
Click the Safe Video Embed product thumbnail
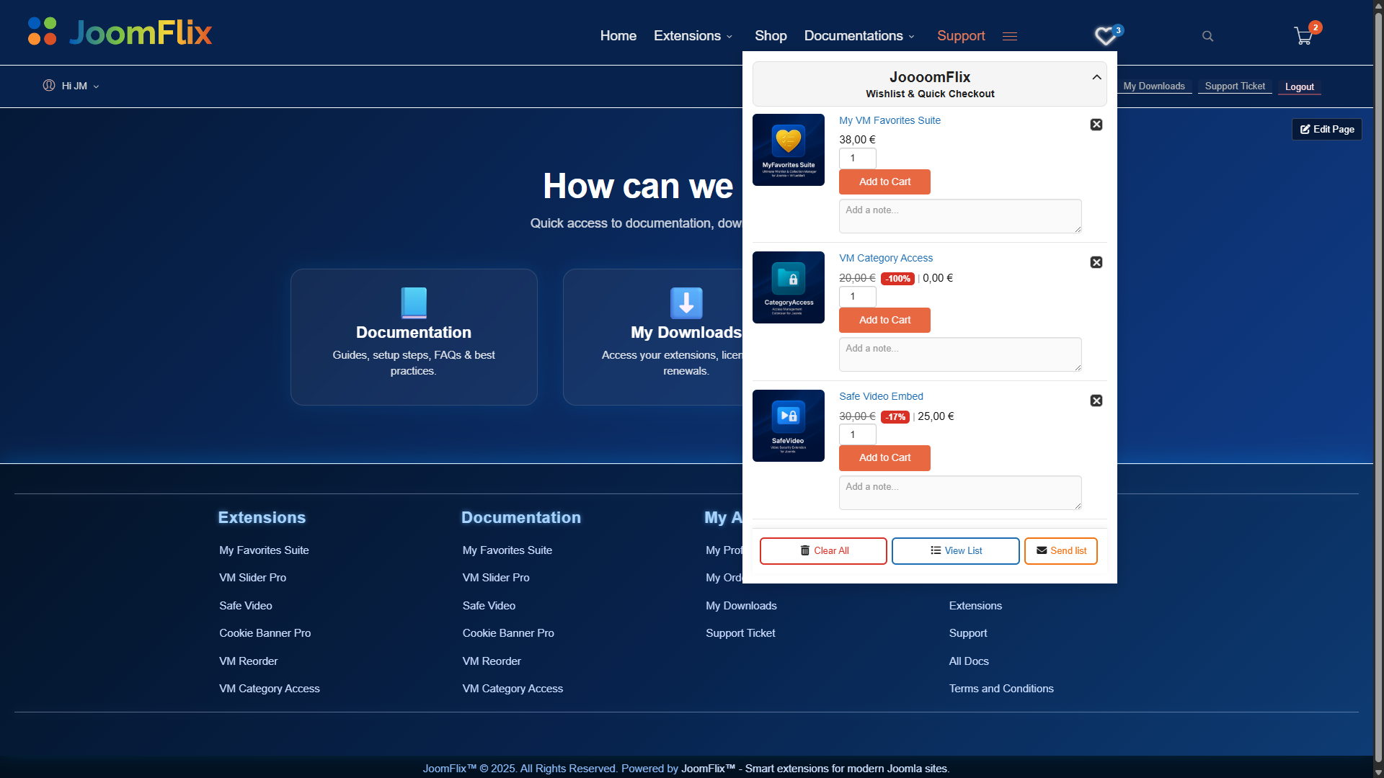click(788, 426)
